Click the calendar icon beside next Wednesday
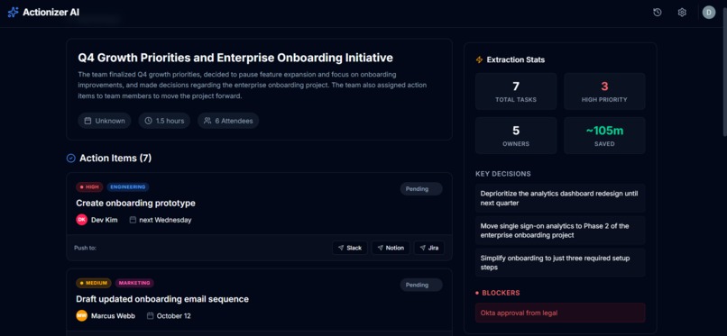 (x=133, y=220)
